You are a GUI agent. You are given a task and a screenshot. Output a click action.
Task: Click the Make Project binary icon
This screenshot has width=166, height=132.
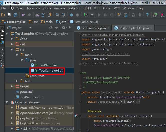86,15
